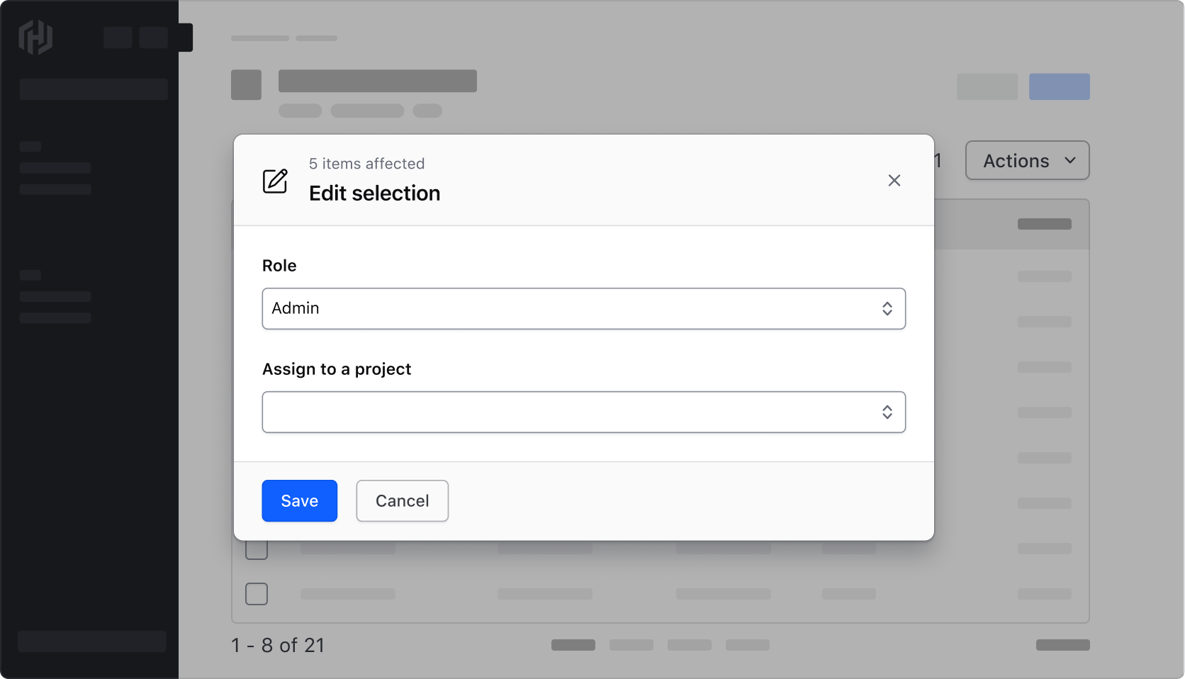Cancel editing the selection
Image resolution: width=1185 pixels, height=679 pixels.
[402, 500]
